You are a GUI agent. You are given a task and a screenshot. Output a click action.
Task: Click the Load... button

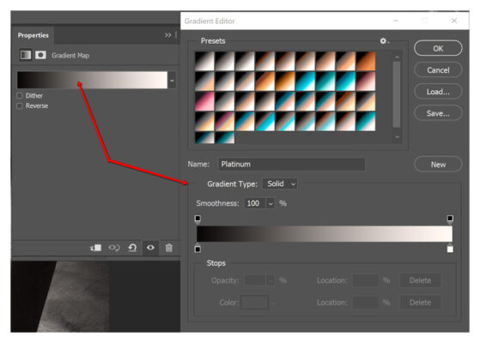point(438,92)
